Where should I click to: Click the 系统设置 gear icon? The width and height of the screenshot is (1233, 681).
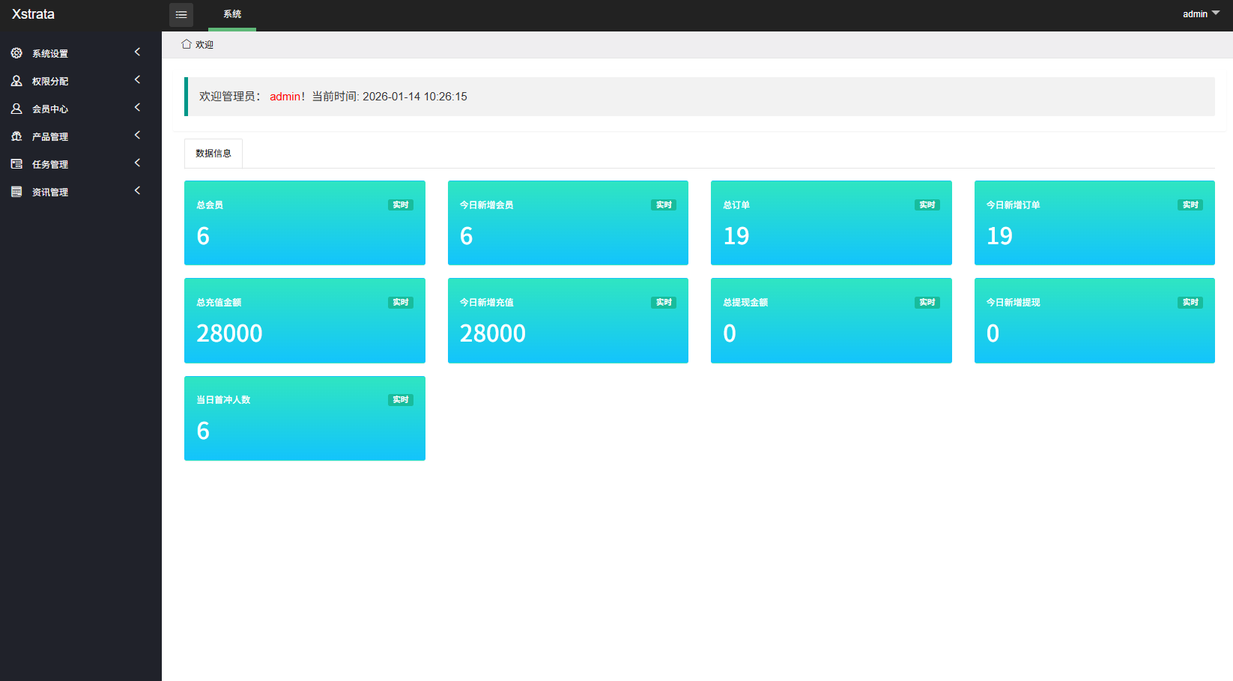tap(16, 53)
